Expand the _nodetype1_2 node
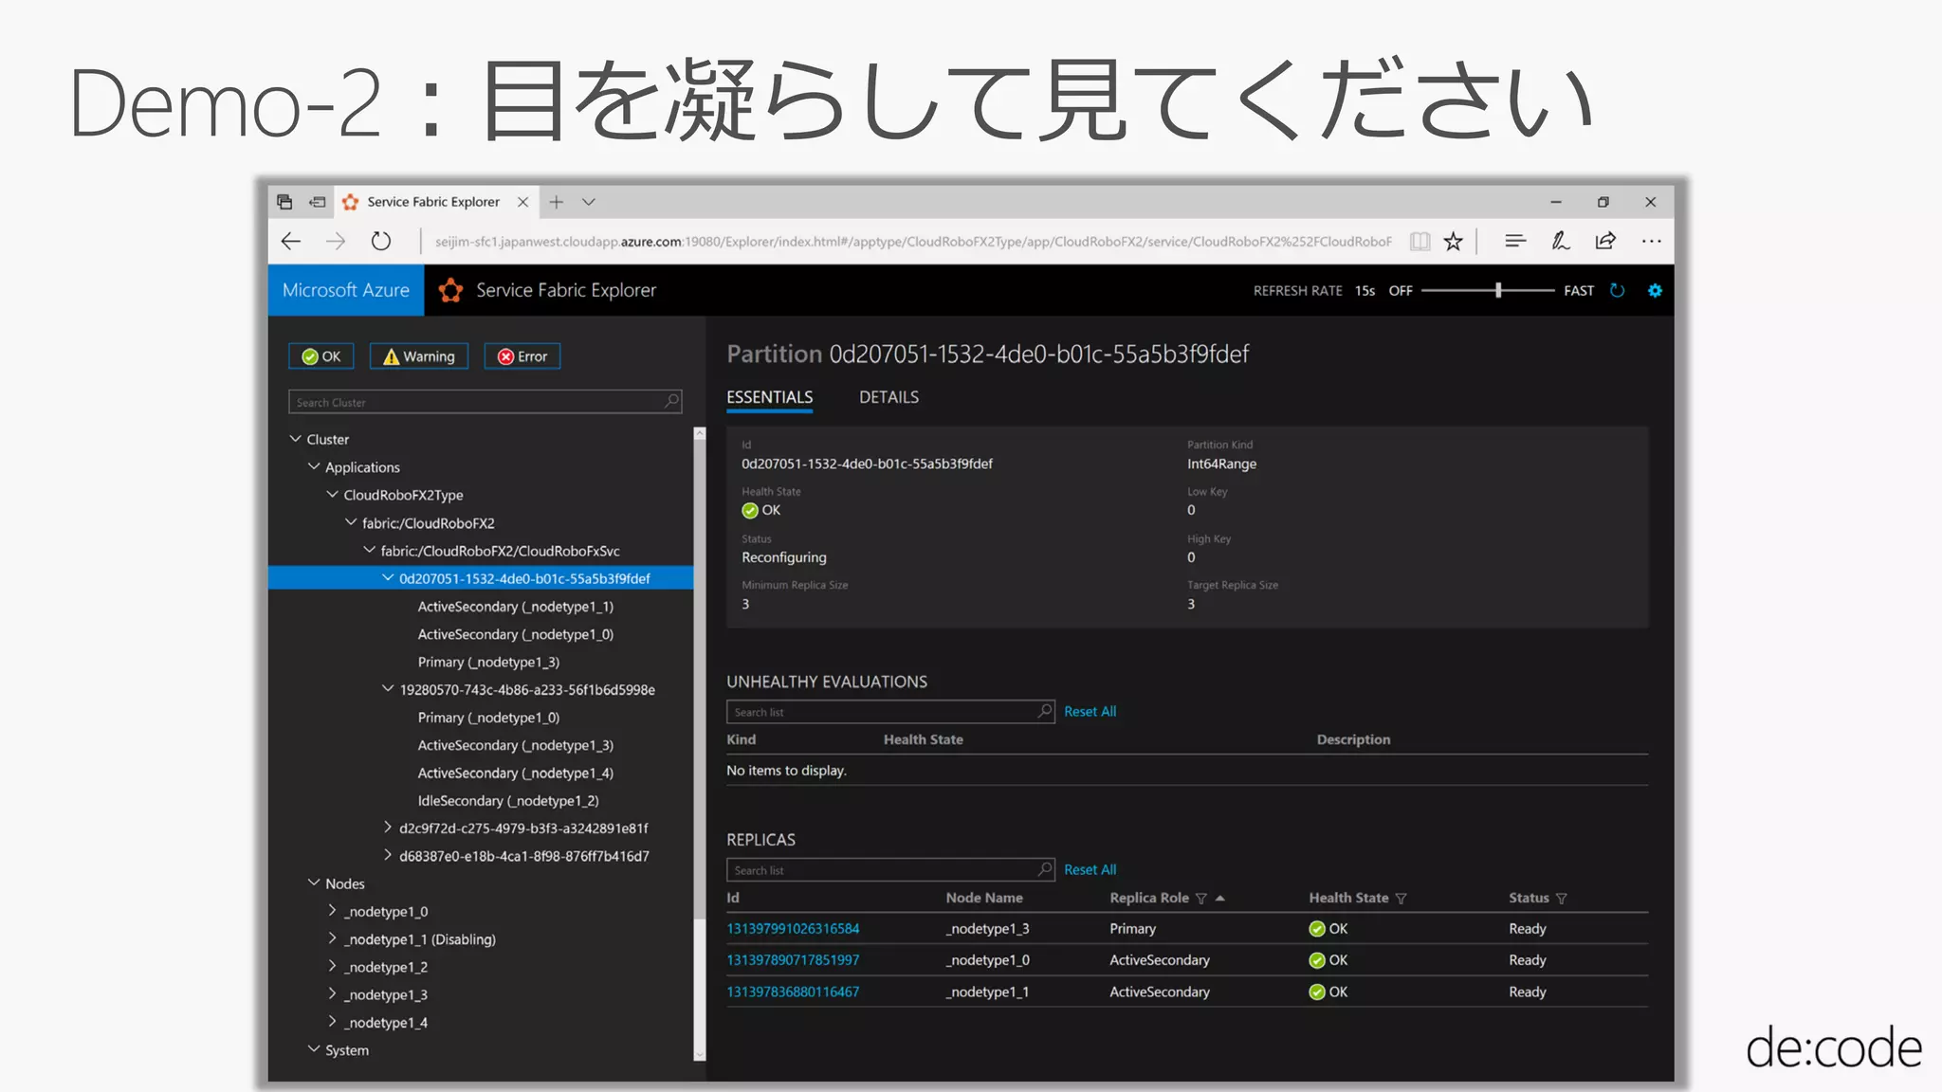1942x1092 pixels. [x=332, y=966]
